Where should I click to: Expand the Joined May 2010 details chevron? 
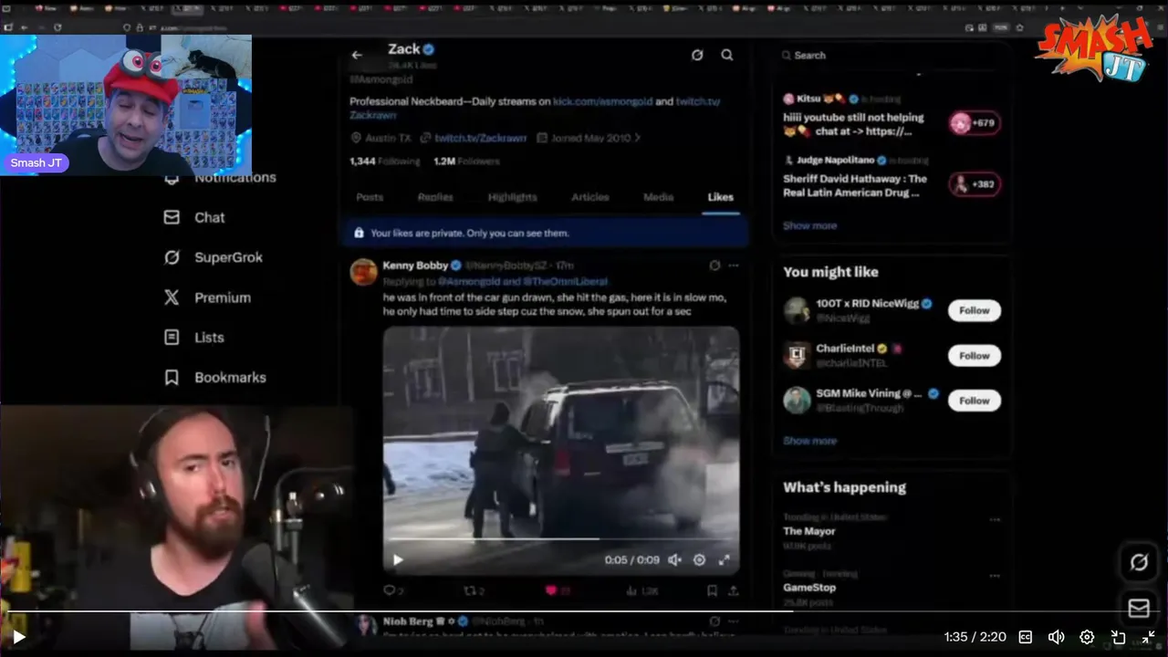[637, 138]
